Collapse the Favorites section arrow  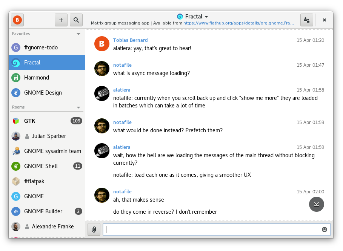tap(78, 34)
